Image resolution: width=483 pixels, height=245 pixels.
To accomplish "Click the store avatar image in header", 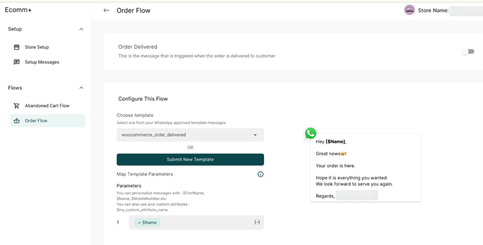I will click(409, 10).
